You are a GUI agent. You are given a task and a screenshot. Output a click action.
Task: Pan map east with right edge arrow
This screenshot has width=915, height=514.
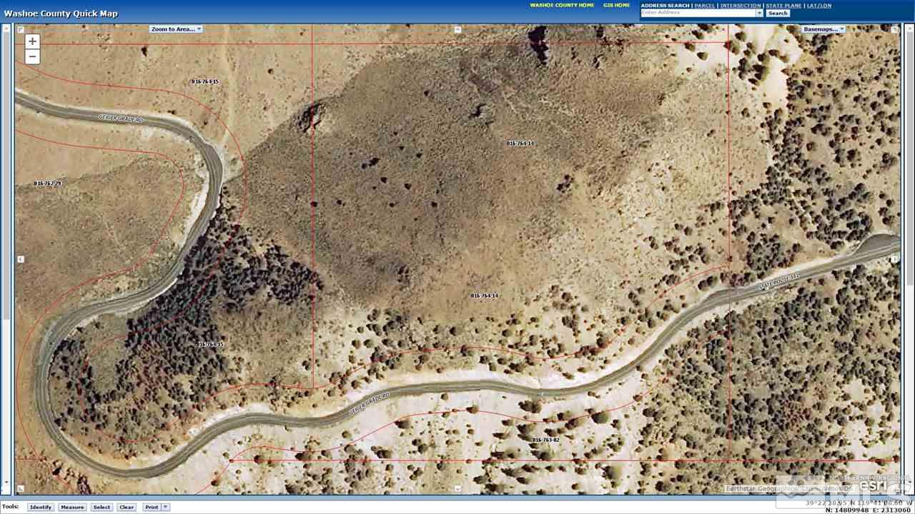(x=895, y=259)
